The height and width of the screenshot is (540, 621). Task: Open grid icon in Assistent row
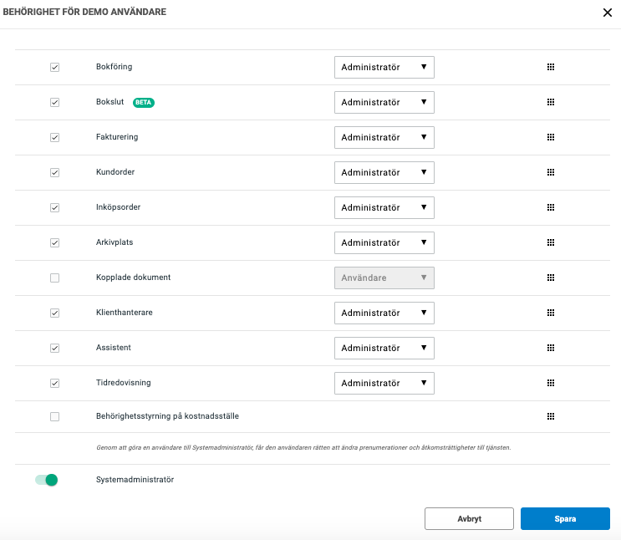coord(551,348)
